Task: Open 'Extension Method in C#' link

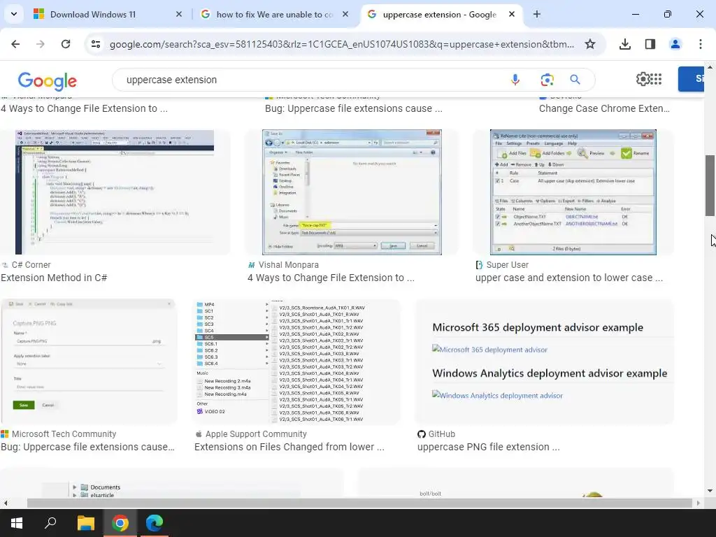Action: 54,278
